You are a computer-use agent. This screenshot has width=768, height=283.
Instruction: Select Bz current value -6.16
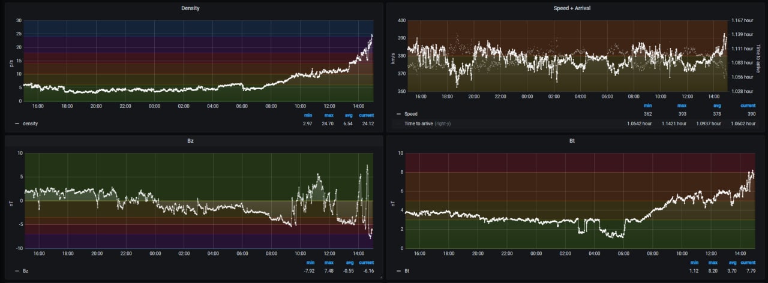(x=367, y=271)
